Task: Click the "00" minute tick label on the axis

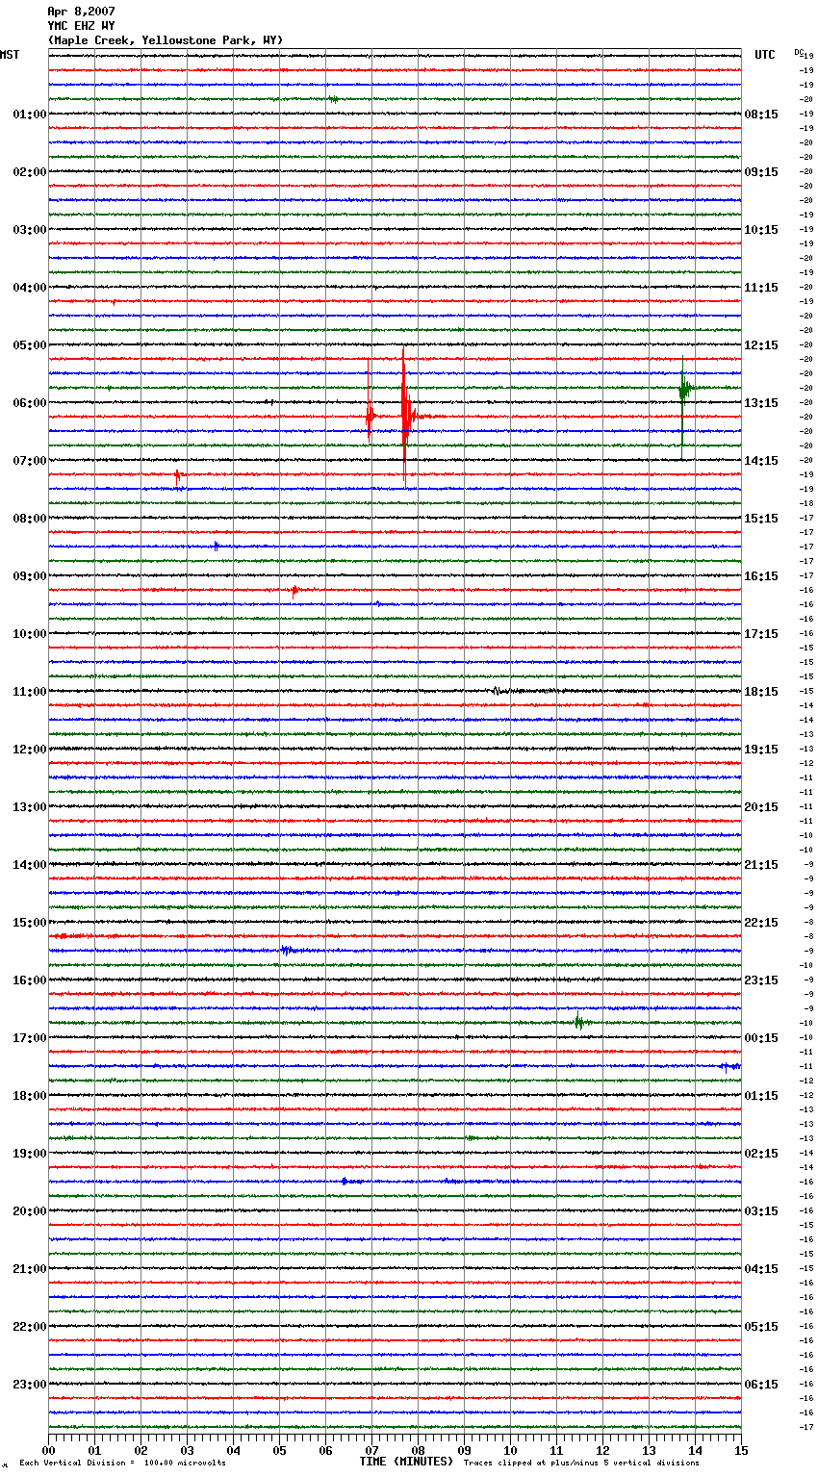Action: 48,1450
